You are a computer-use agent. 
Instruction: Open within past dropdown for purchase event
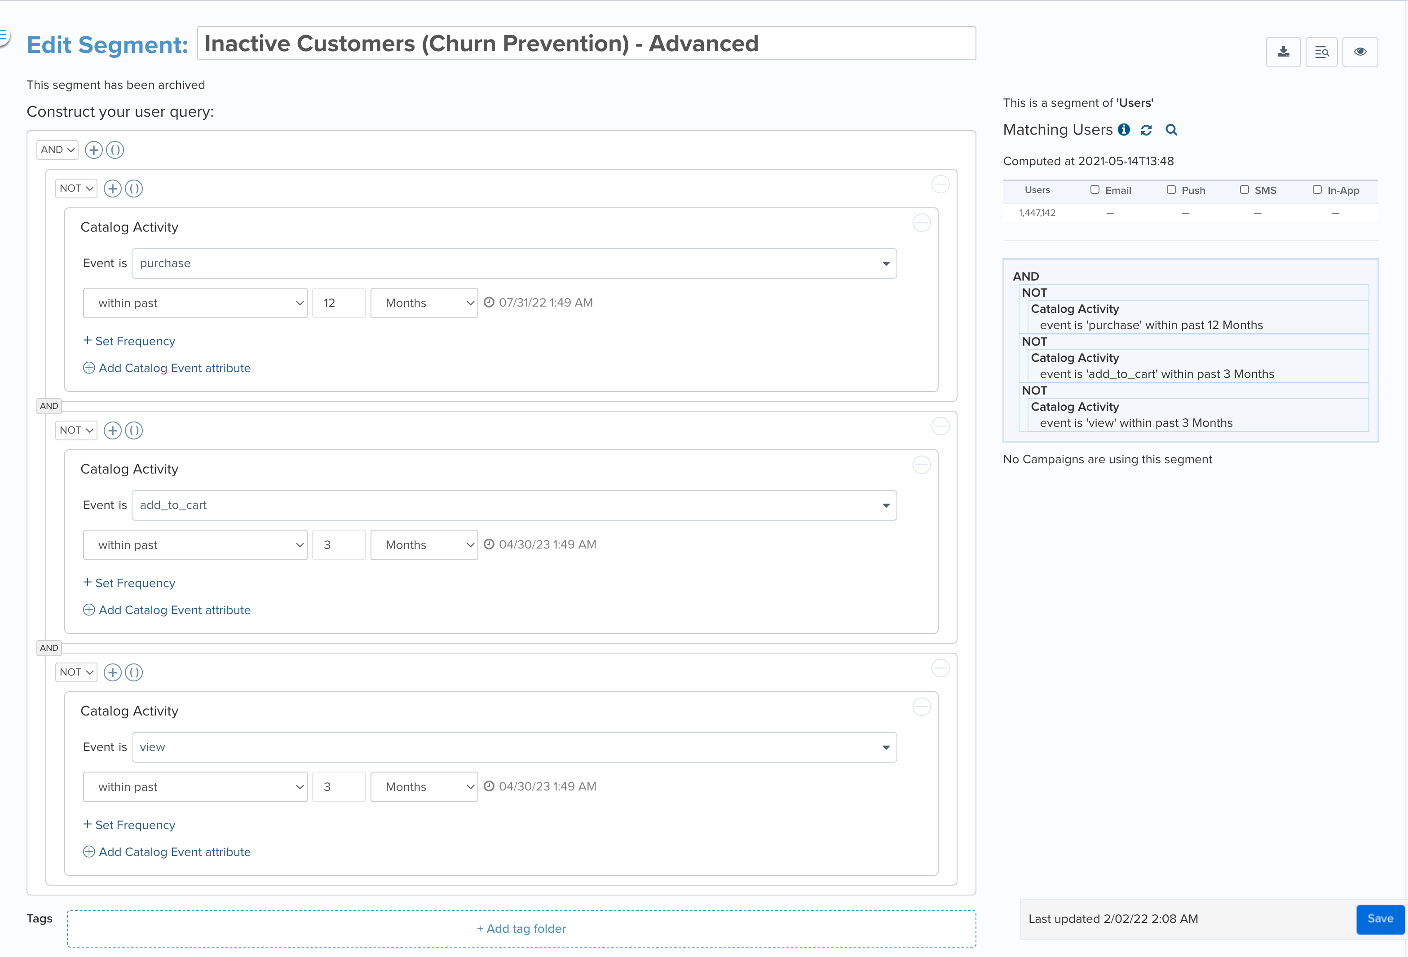point(195,303)
